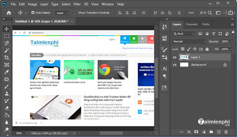Toggle layer filtering on/off switch

[x=233, y=33]
